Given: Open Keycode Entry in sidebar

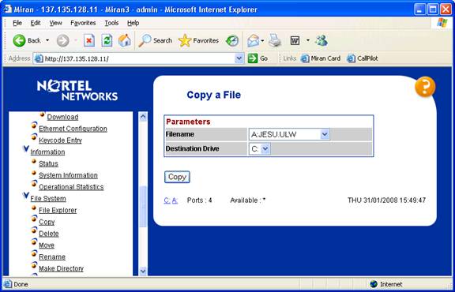Looking at the screenshot, I should tap(60, 140).
